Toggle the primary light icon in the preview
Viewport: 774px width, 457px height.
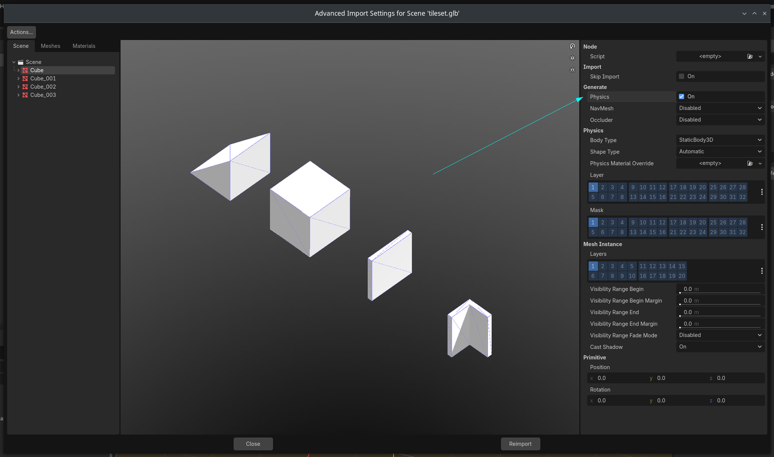[572, 58]
